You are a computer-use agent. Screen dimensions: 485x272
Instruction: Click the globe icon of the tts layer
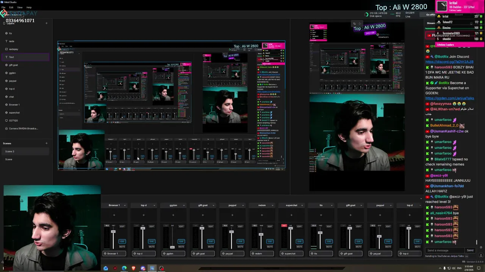tap(6, 33)
